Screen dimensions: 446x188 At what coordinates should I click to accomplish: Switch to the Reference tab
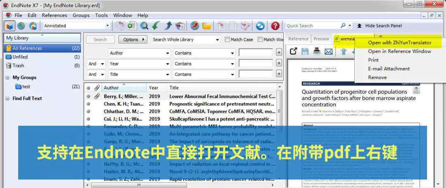coord(298,39)
